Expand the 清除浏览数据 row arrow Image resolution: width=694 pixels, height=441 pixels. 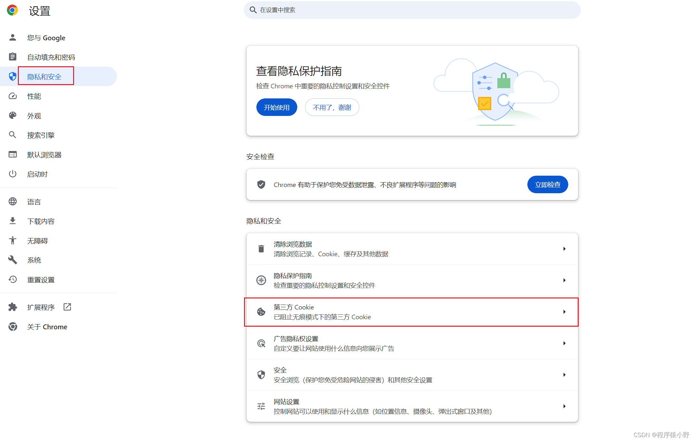pyautogui.click(x=564, y=249)
